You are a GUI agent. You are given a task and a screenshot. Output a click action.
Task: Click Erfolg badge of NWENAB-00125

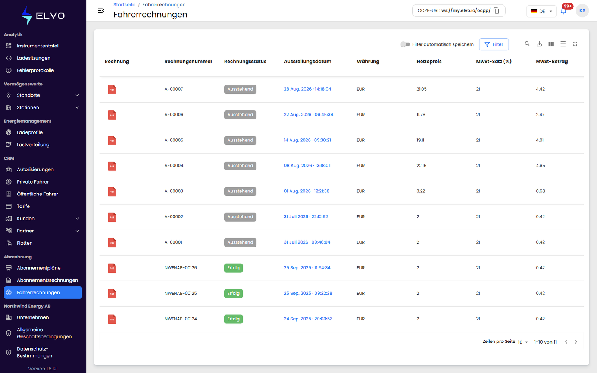point(234,294)
